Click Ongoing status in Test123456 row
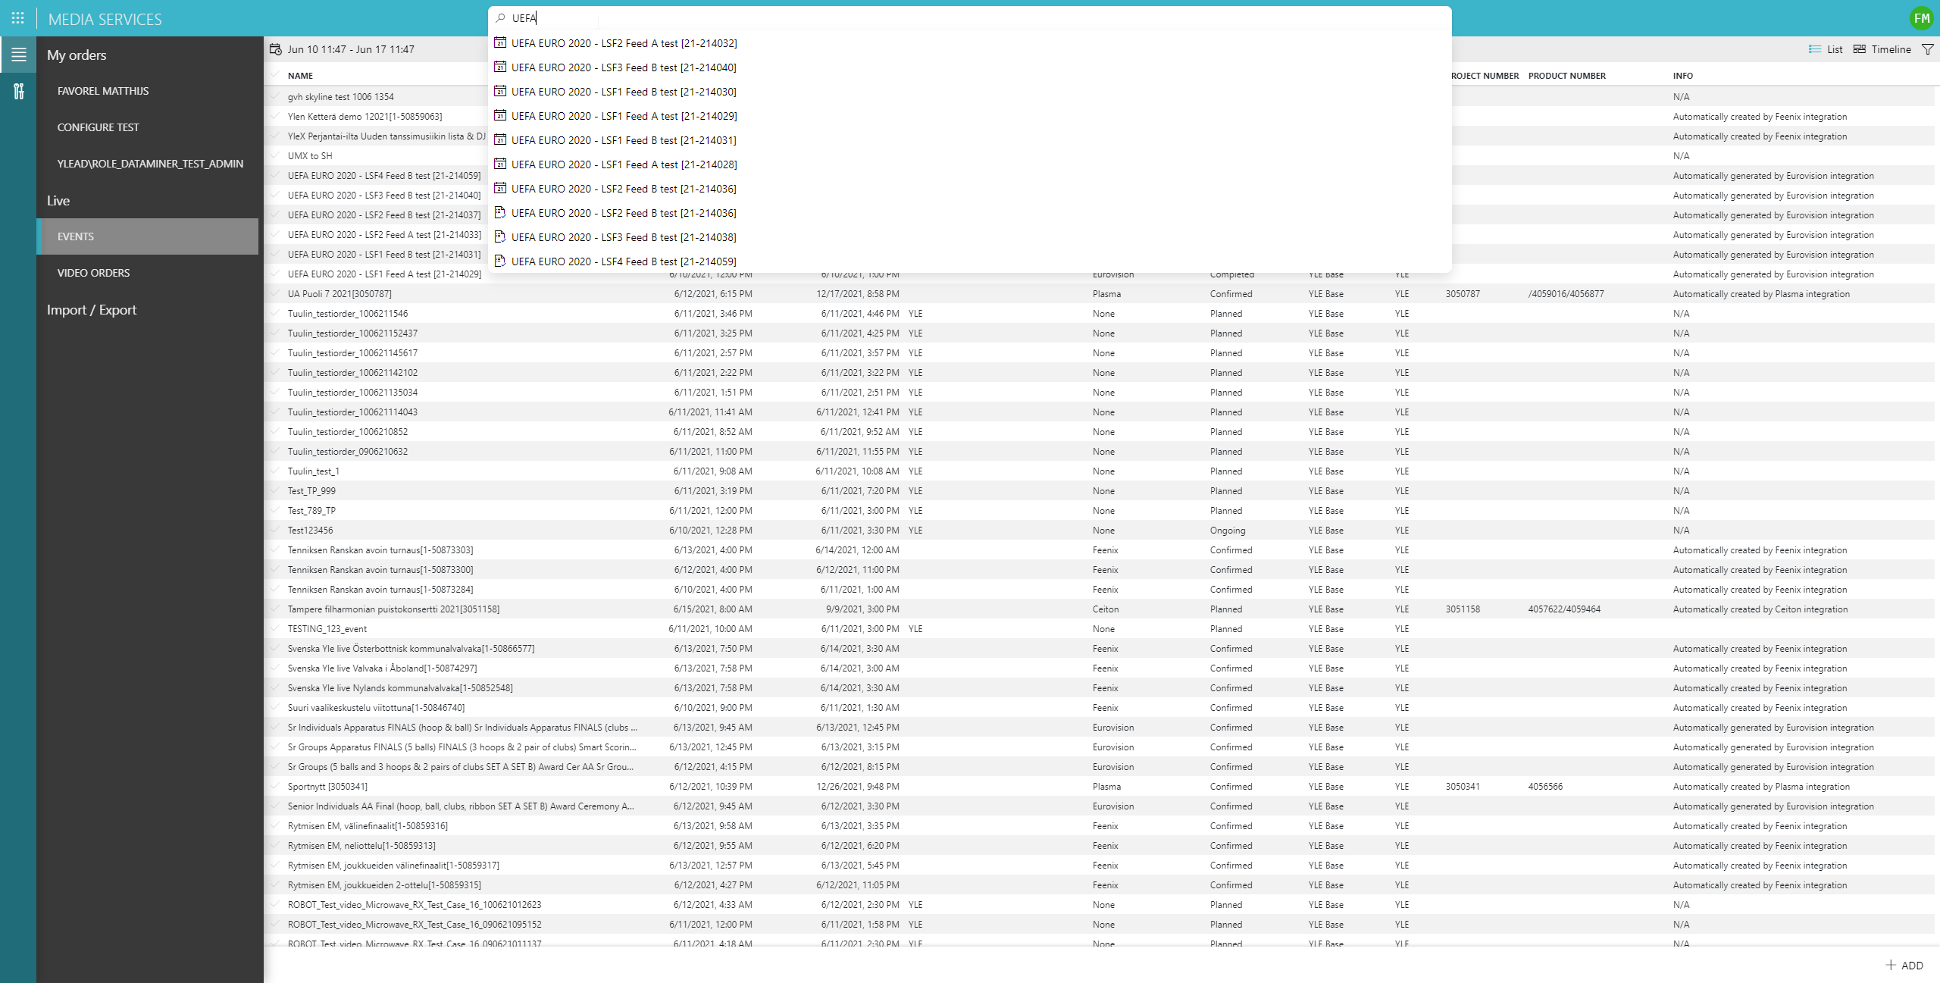Screen dimensions: 1940x983 pyautogui.click(x=1227, y=531)
